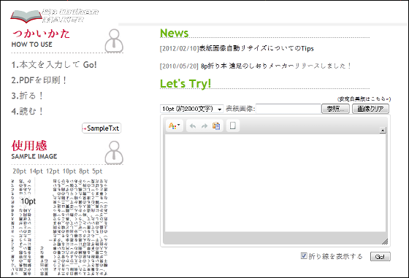The image size is (409, 278).
Task: Open the 10pt font size dropdown
Action: coord(191,109)
